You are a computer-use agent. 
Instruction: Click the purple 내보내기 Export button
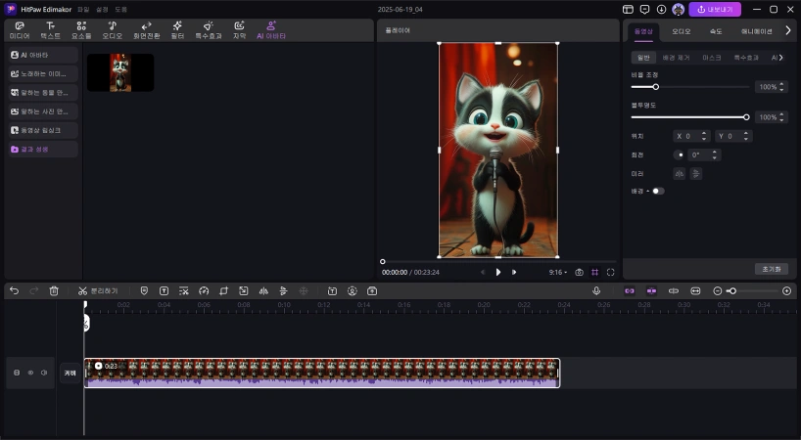715,9
